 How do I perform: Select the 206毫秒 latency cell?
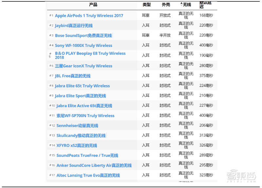point(206,125)
